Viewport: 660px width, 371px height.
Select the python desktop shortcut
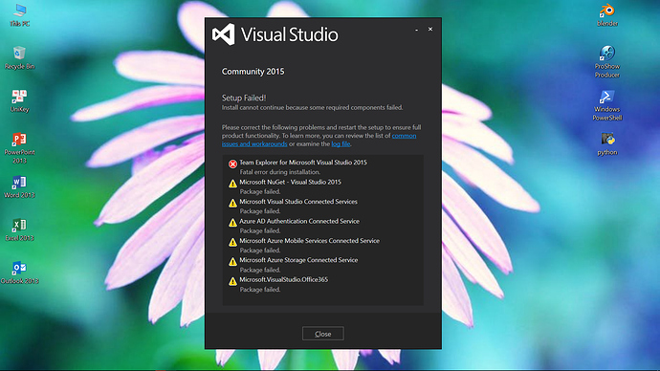point(607,143)
